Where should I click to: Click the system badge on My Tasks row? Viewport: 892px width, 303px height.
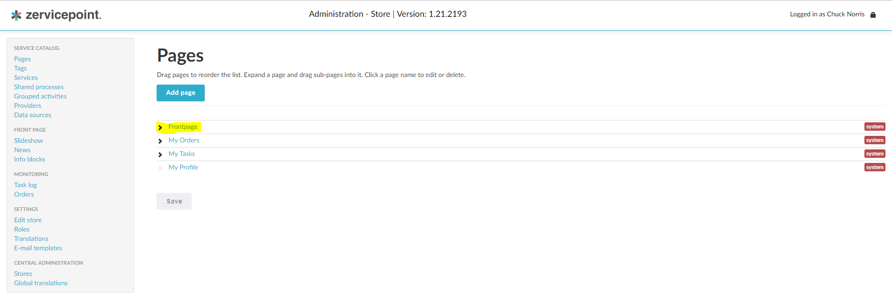[874, 154]
